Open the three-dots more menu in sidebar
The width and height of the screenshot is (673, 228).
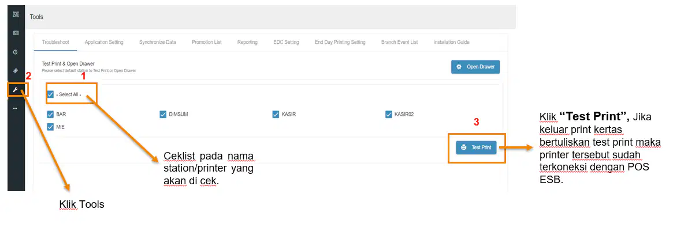[x=16, y=108]
